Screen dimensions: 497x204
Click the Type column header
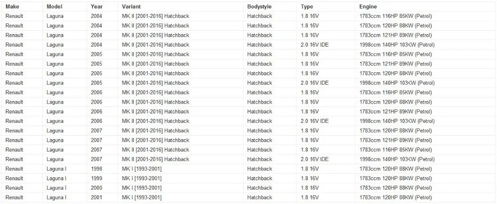click(x=307, y=6)
